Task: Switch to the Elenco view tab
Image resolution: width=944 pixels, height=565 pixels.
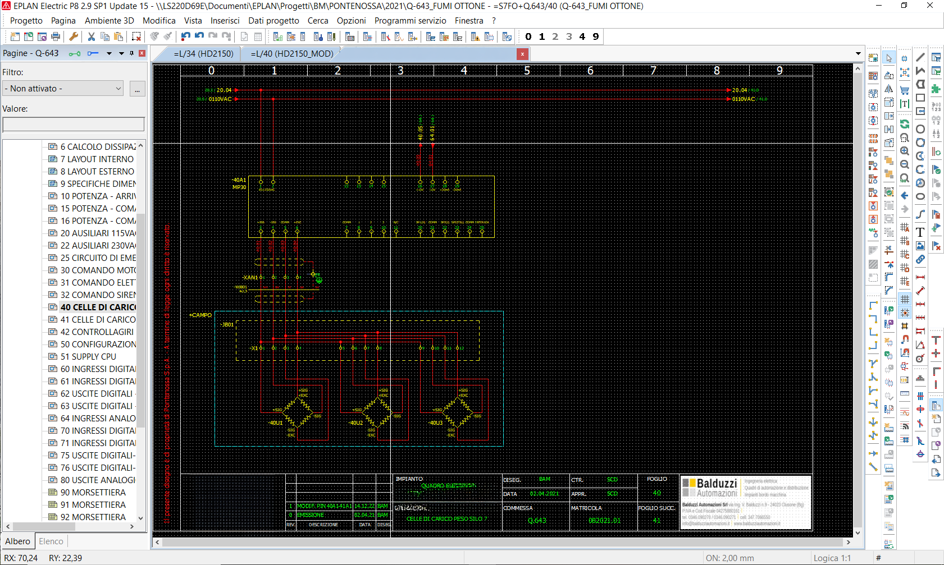Action: (x=51, y=541)
